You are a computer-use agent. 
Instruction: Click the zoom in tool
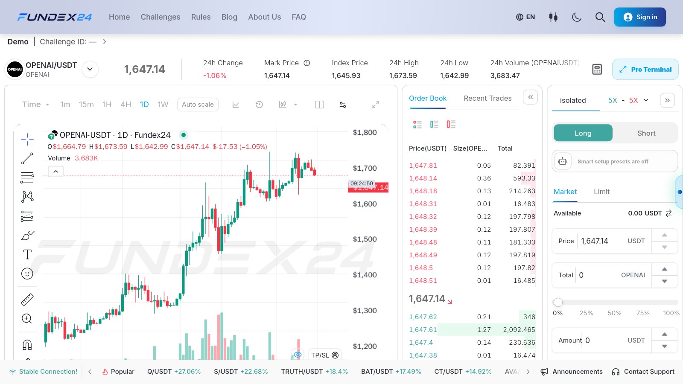[27, 319]
